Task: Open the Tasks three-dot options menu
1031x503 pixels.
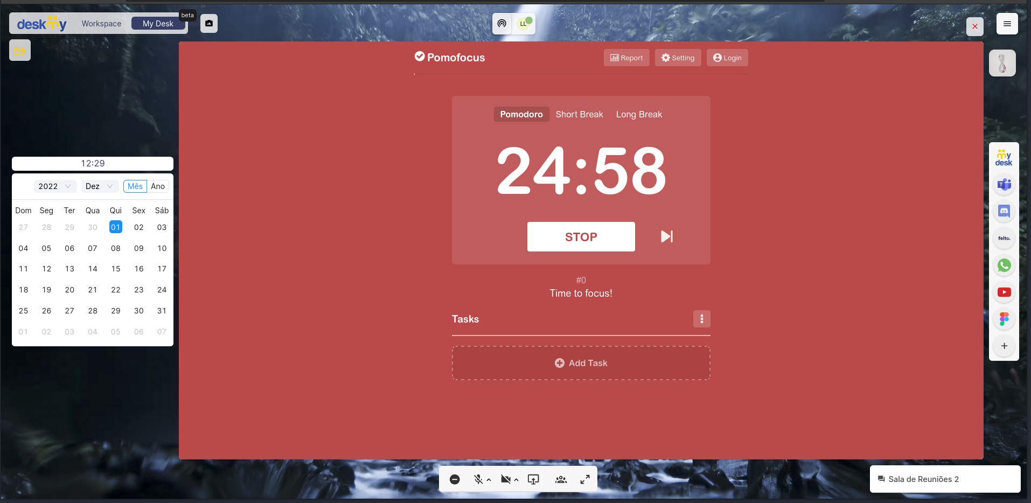Action: click(701, 319)
